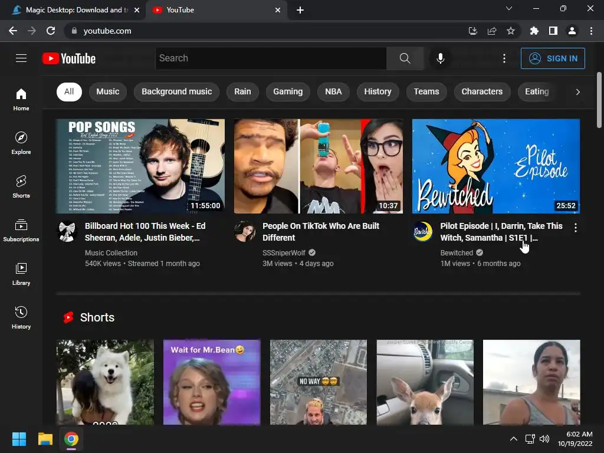This screenshot has height=453, width=604.
Task: Select the Characters filter chip
Action: 482,91
